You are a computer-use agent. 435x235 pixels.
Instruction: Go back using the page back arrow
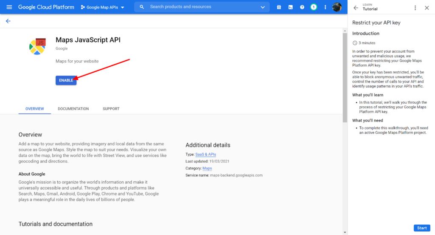pyautogui.click(x=8, y=21)
